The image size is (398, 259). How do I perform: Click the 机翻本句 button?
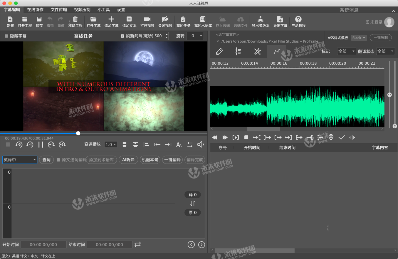(150, 160)
